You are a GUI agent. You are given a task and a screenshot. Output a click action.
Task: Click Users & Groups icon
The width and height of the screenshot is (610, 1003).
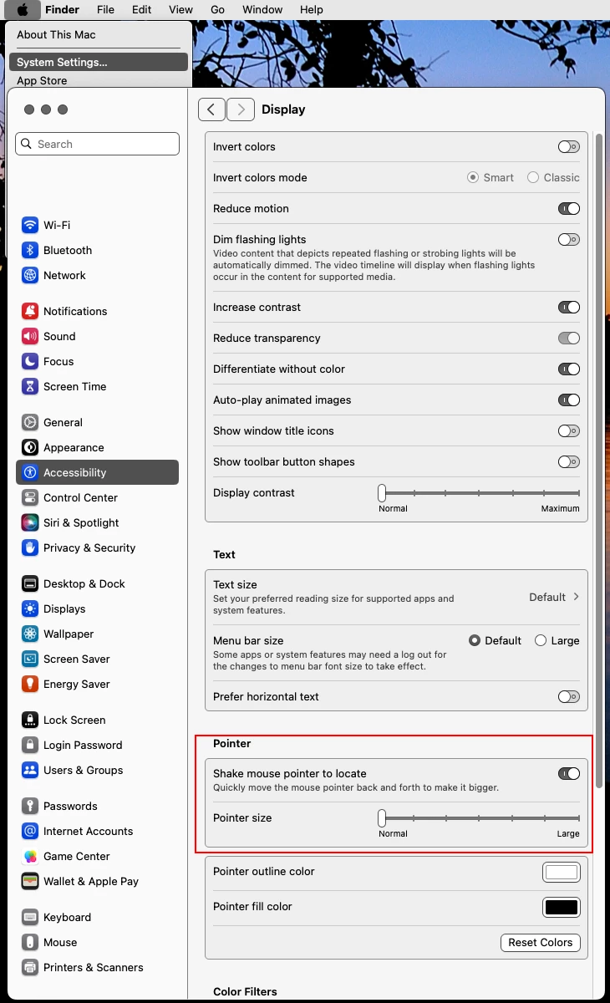(30, 770)
